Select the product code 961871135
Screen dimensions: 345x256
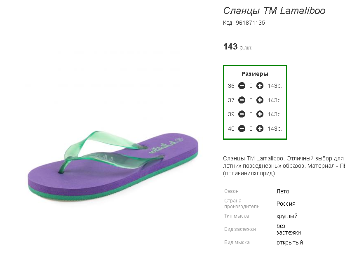(x=250, y=23)
